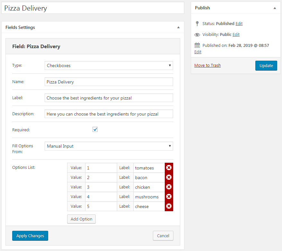Click the pin icon next to Status
This screenshot has width=282, height=251.
(x=197, y=23)
